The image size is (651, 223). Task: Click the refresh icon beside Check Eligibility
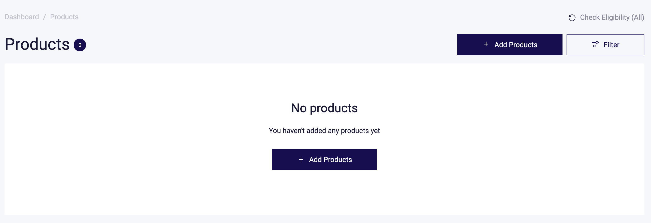tap(572, 18)
